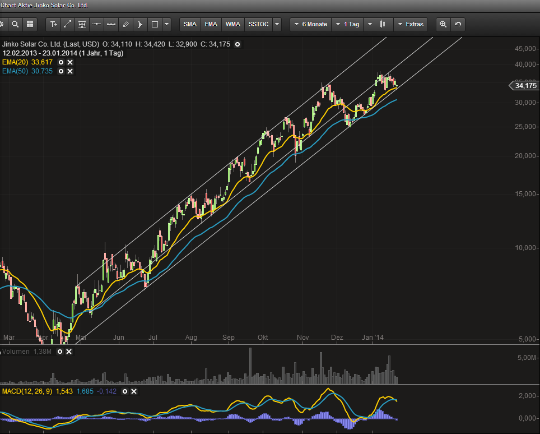Add WMA indicator
The image size is (540, 434).
(x=232, y=24)
